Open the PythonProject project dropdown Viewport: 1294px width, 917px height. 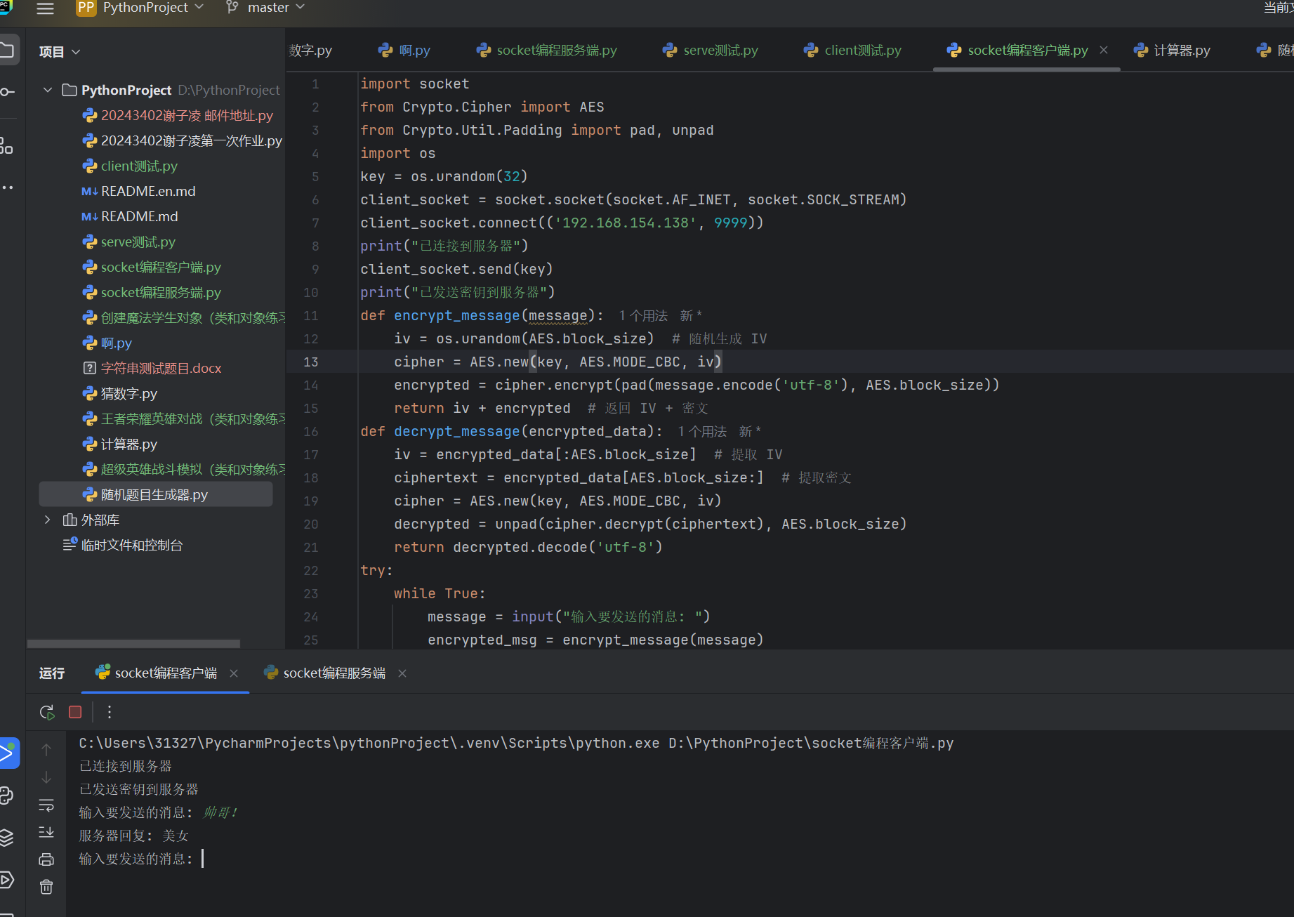140,8
